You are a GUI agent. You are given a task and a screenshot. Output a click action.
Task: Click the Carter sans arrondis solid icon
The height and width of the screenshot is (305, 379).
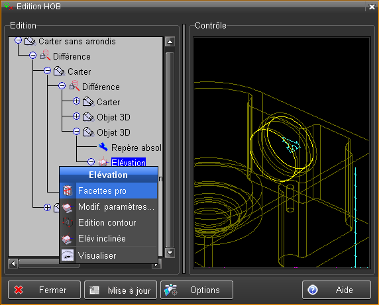(x=30, y=41)
